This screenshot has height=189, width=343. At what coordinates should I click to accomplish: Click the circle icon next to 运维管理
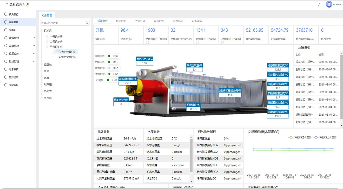[6, 61]
